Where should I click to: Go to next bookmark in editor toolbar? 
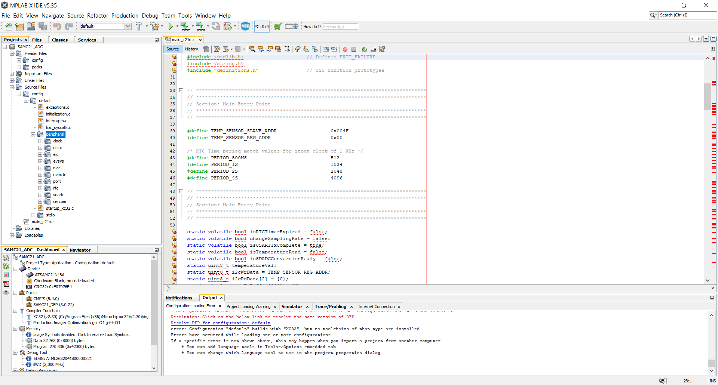[306, 49]
